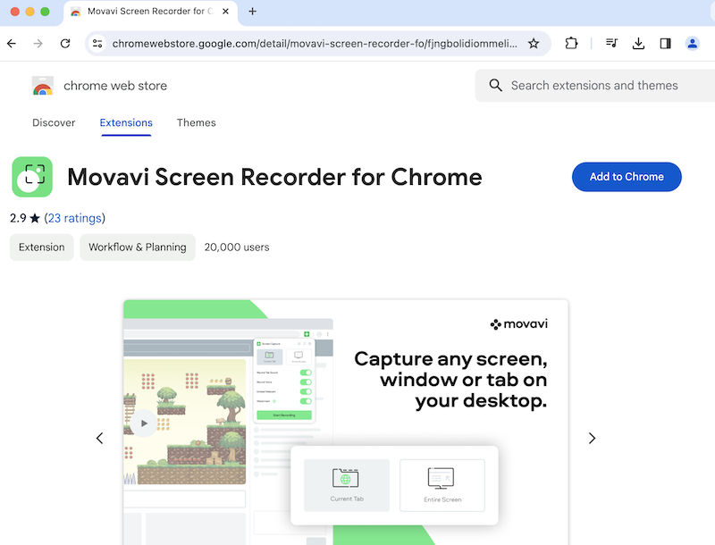The height and width of the screenshot is (545, 715).
Task: Open the Themes tab
Action: [x=197, y=122]
